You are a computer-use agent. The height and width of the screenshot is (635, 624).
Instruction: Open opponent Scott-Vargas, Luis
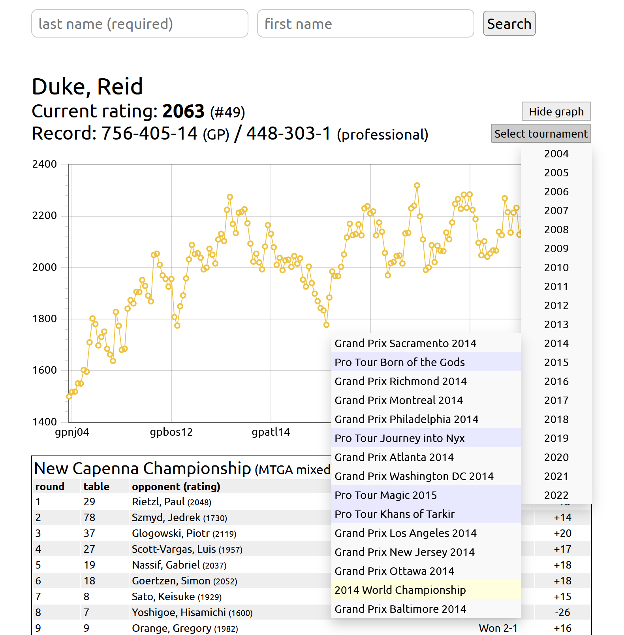[x=174, y=549]
